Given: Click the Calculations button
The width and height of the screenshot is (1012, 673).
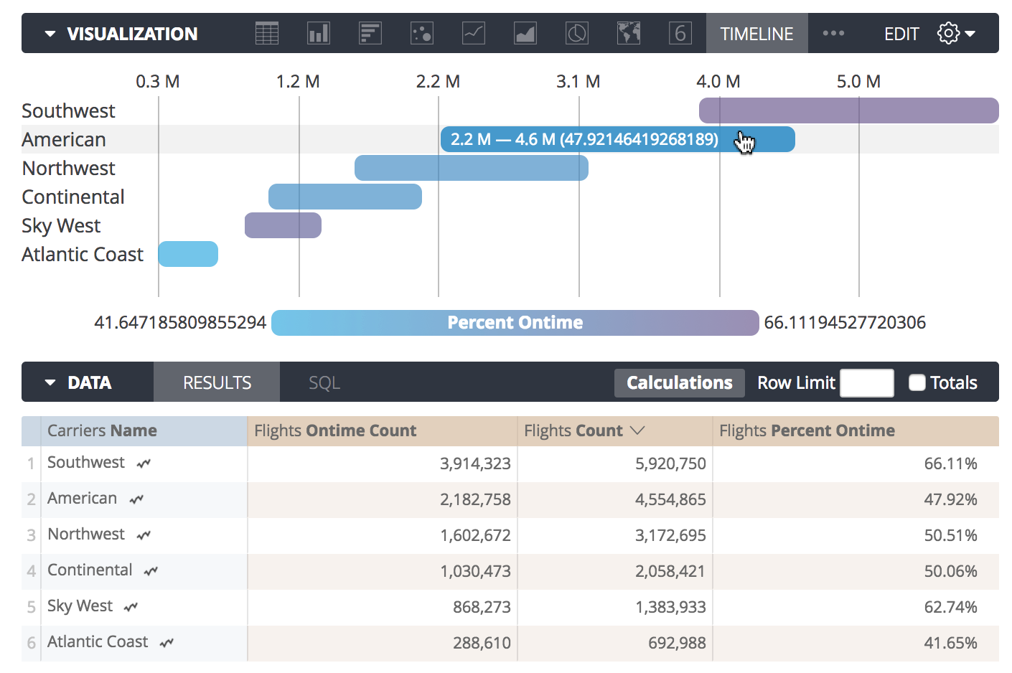Looking at the screenshot, I should point(679,382).
